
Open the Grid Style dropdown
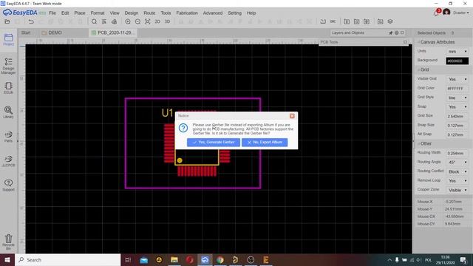tap(457, 98)
